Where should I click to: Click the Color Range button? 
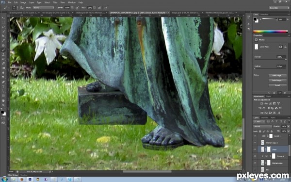click(x=277, y=80)
